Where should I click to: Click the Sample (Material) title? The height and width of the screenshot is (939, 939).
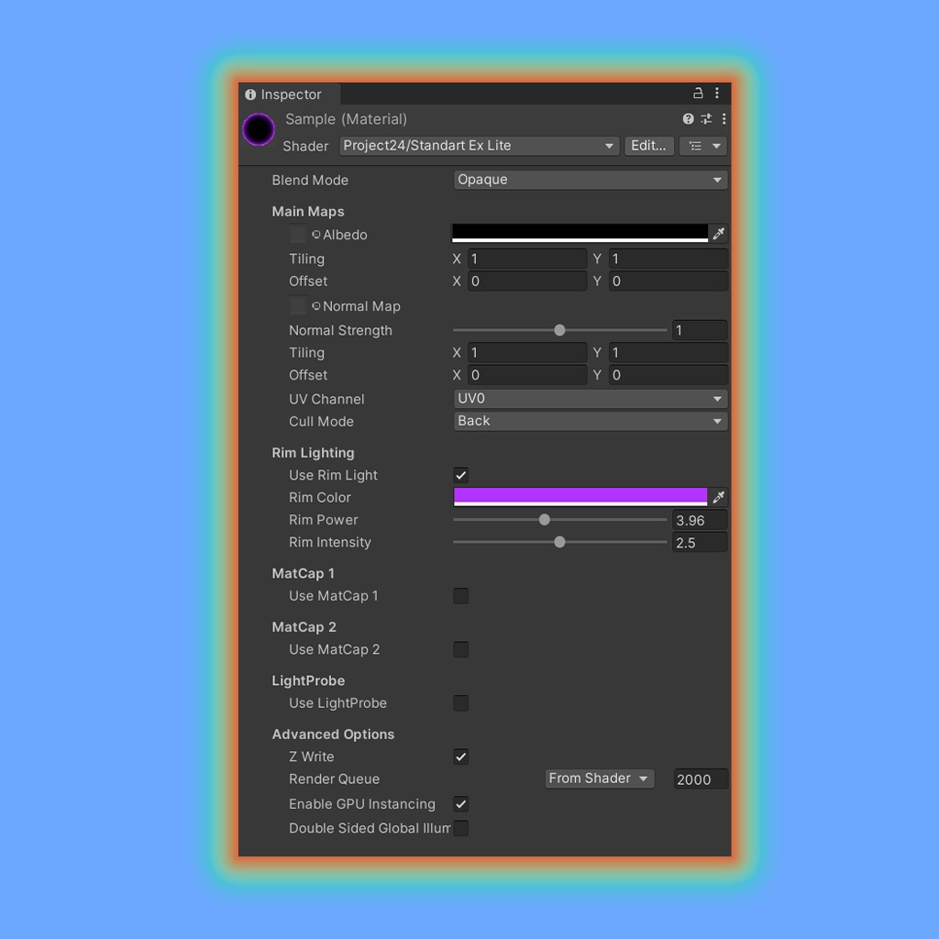pyautogui.click(x=346, y=119)
